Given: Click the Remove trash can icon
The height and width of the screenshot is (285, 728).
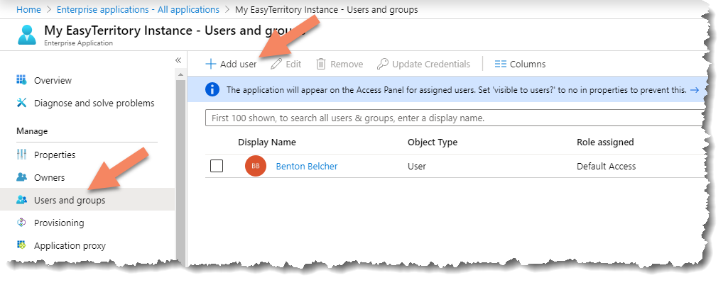Looking at the screenshot, I should pyautogui.click(x=321, y=64).
